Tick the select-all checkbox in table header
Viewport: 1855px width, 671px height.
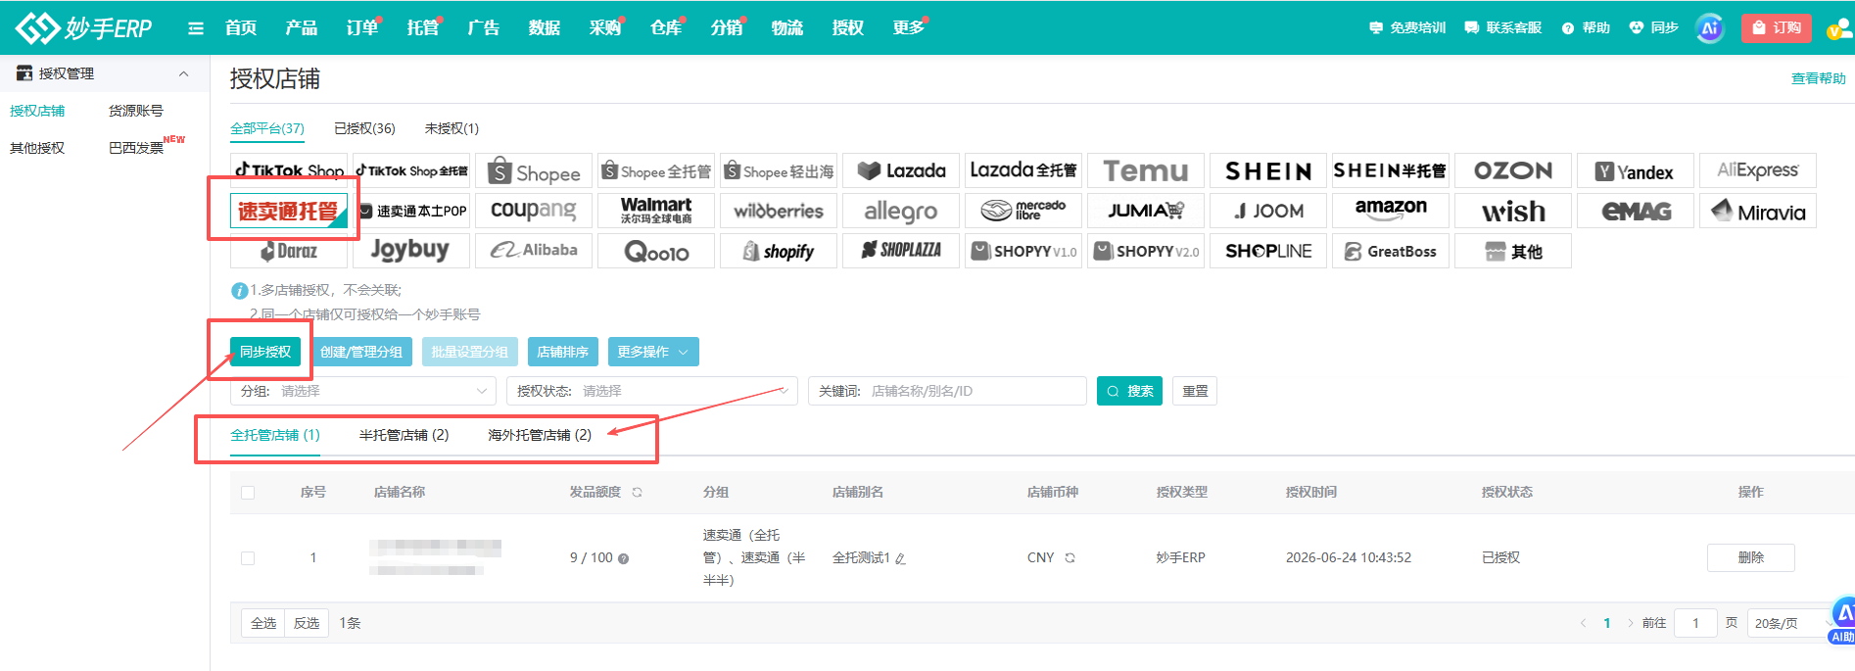click(248, 493)
